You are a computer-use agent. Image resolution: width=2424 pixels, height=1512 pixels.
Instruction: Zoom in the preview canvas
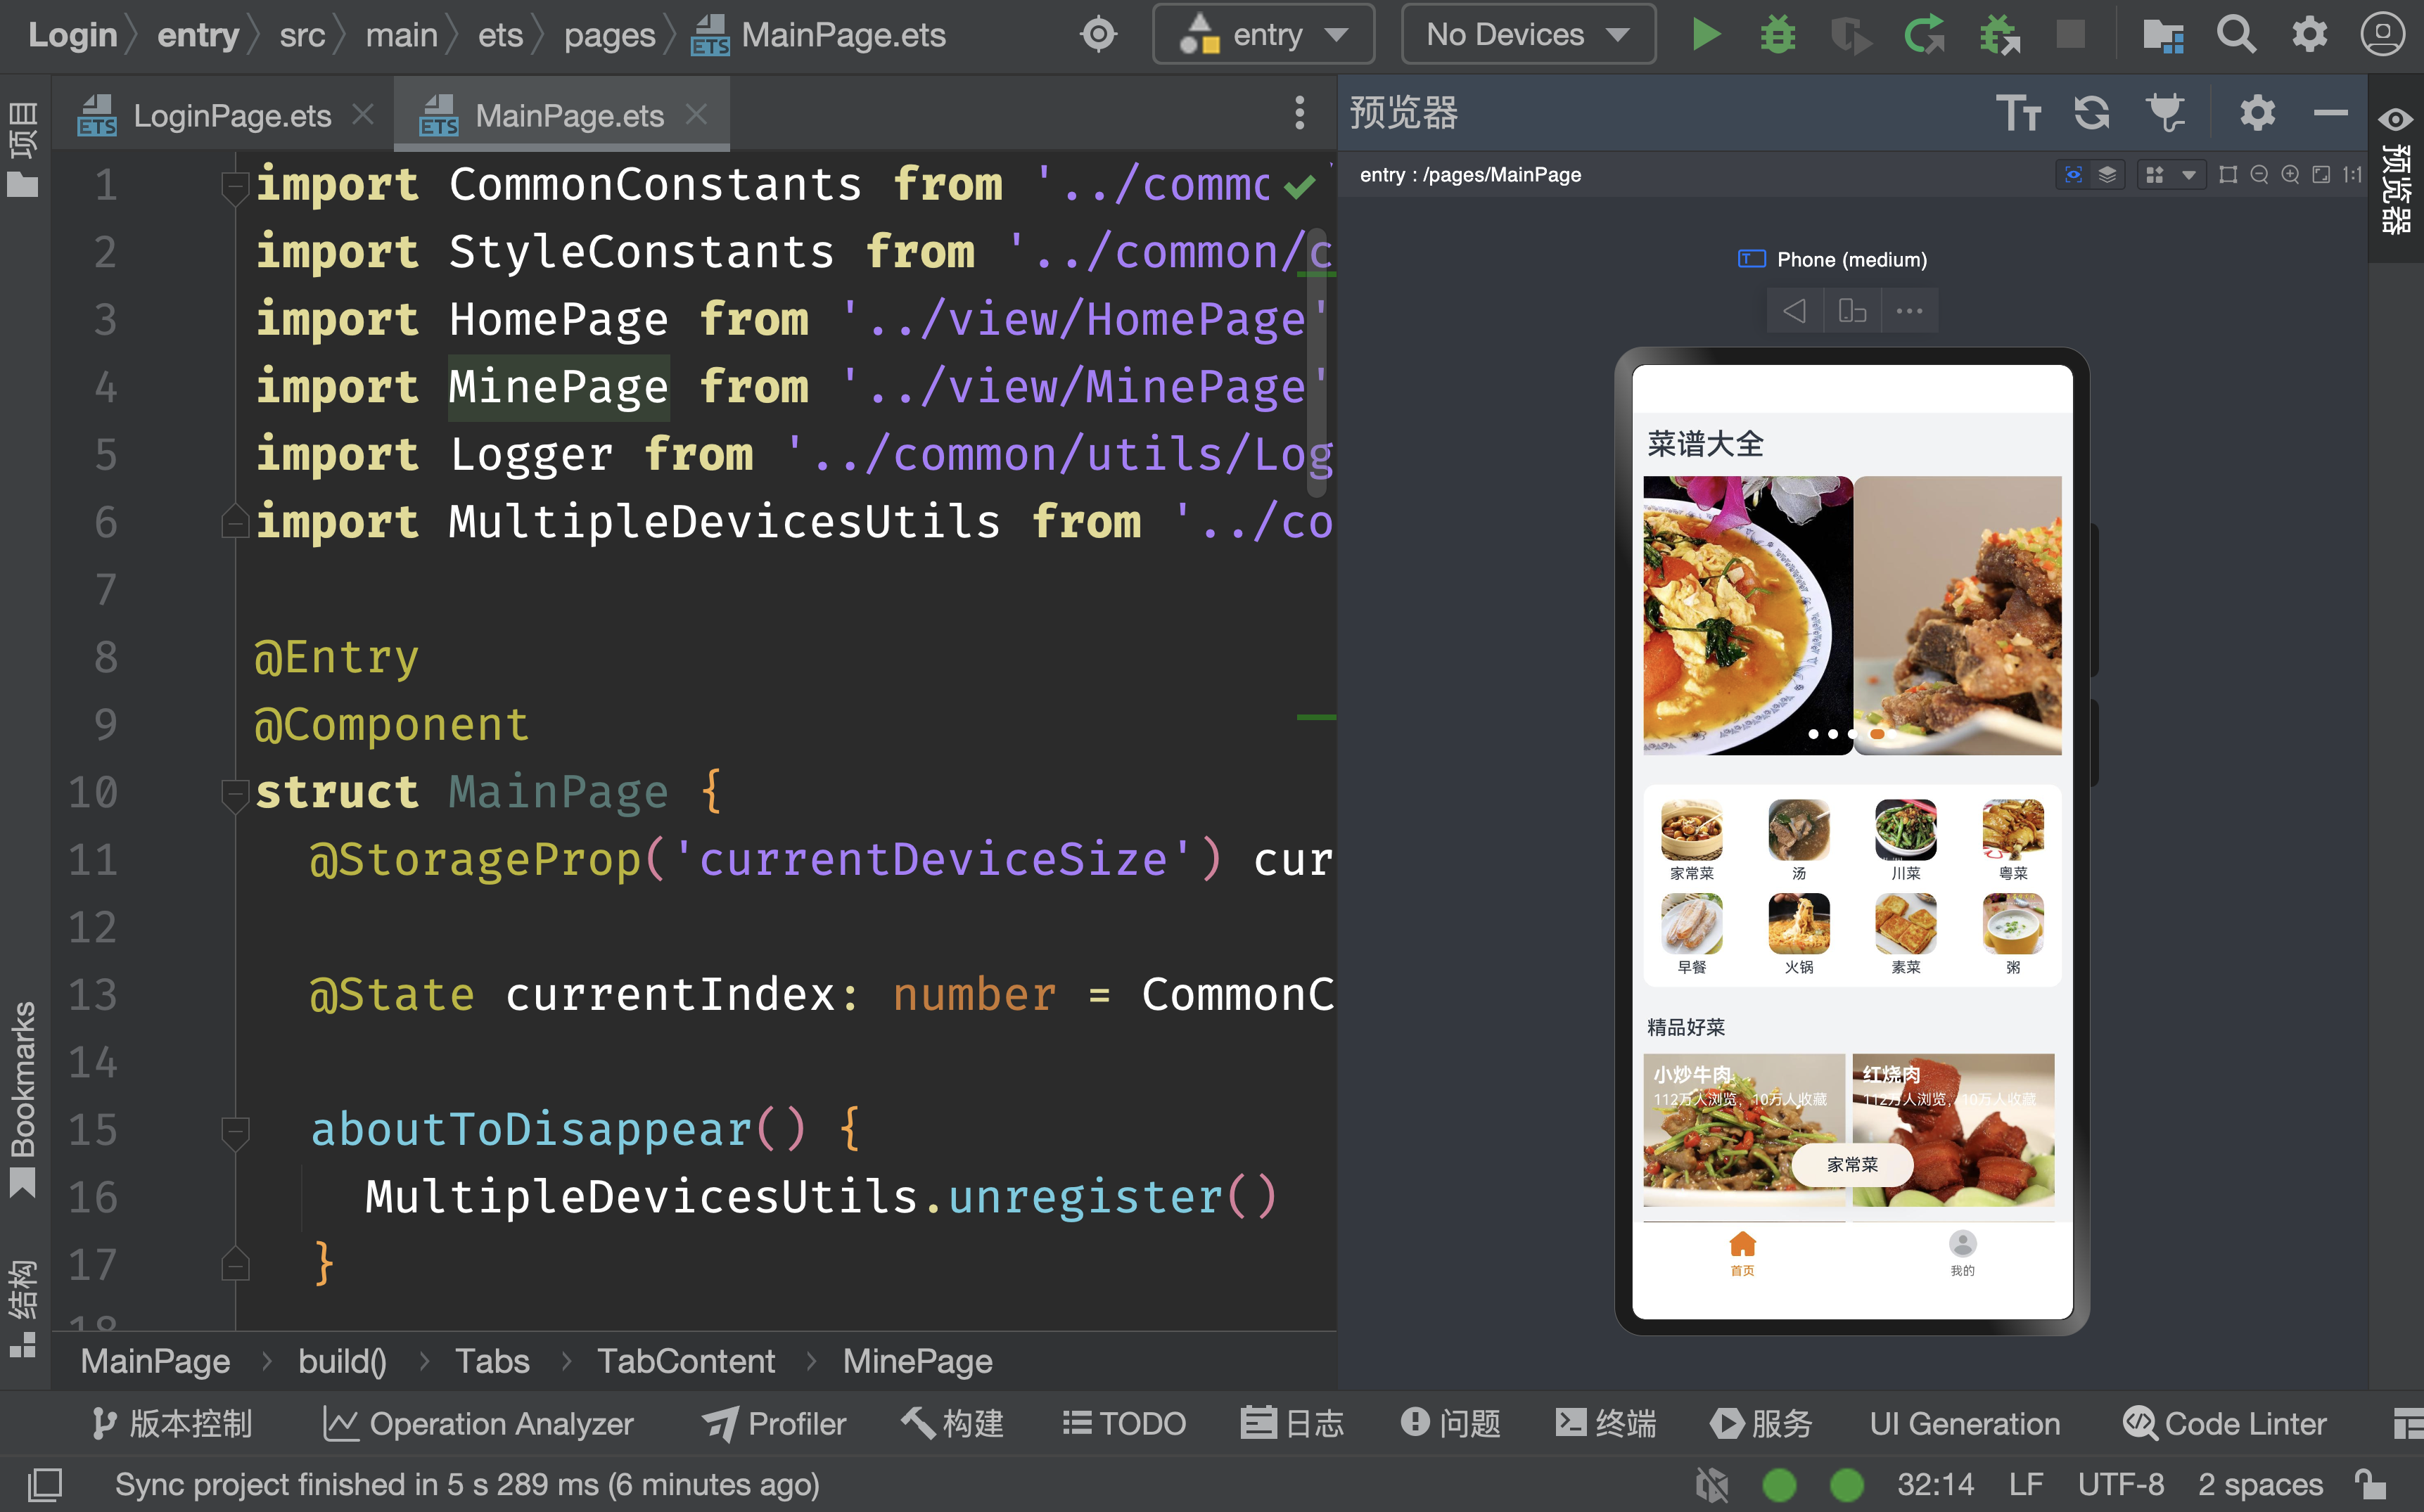coord(2290,175)
